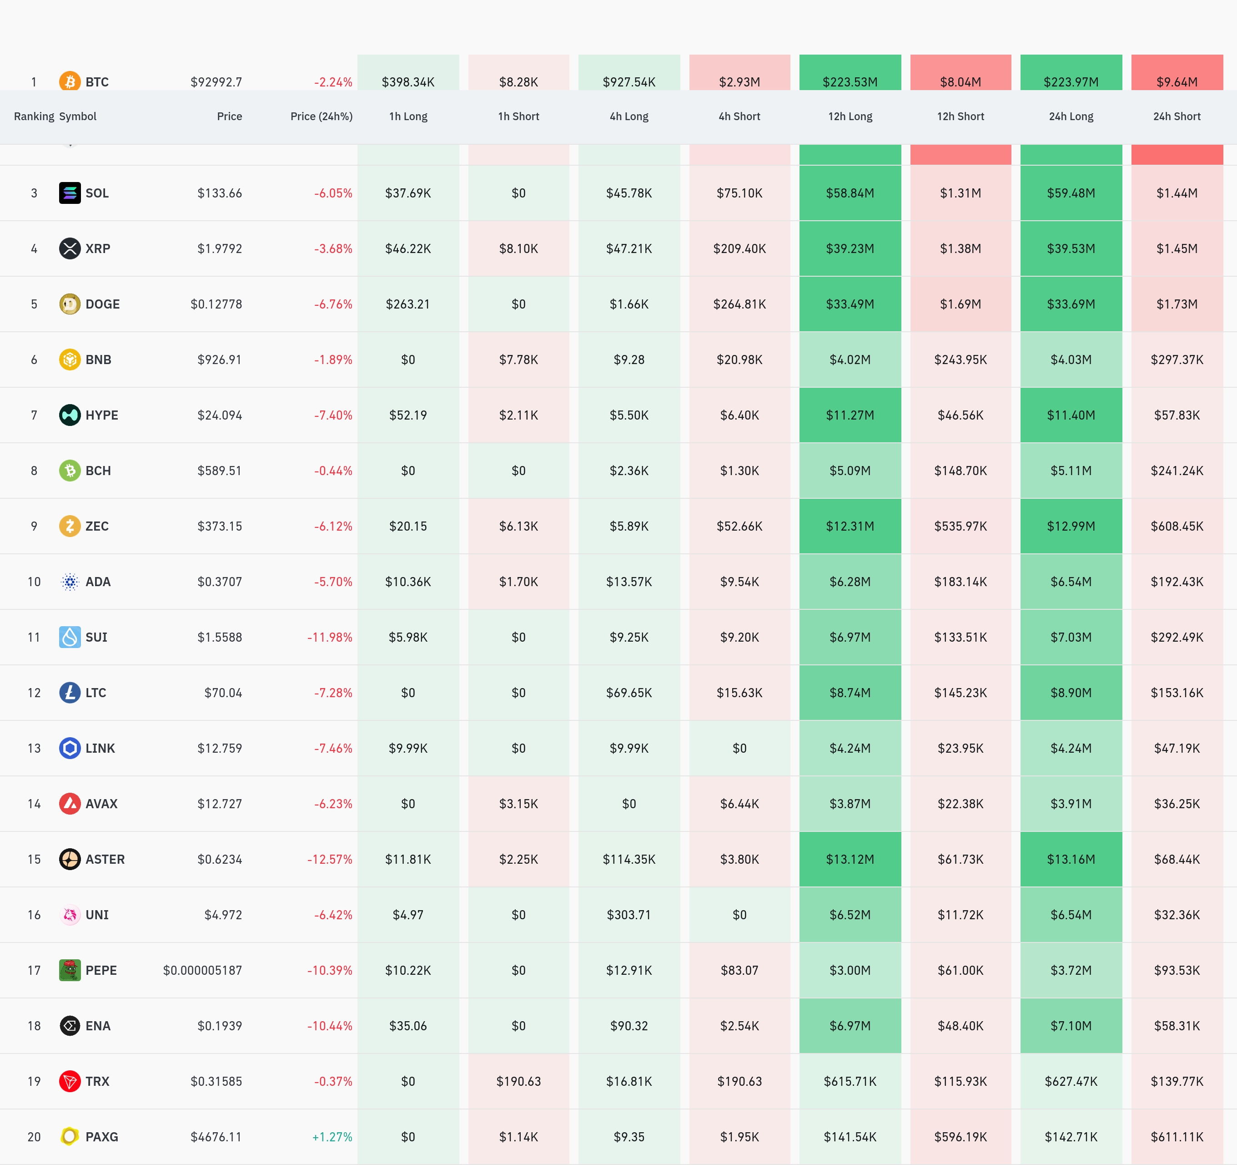Open the PAXG symbol link
1237x1165 pixels.
pyautogui.click(x=101, y=1136)
